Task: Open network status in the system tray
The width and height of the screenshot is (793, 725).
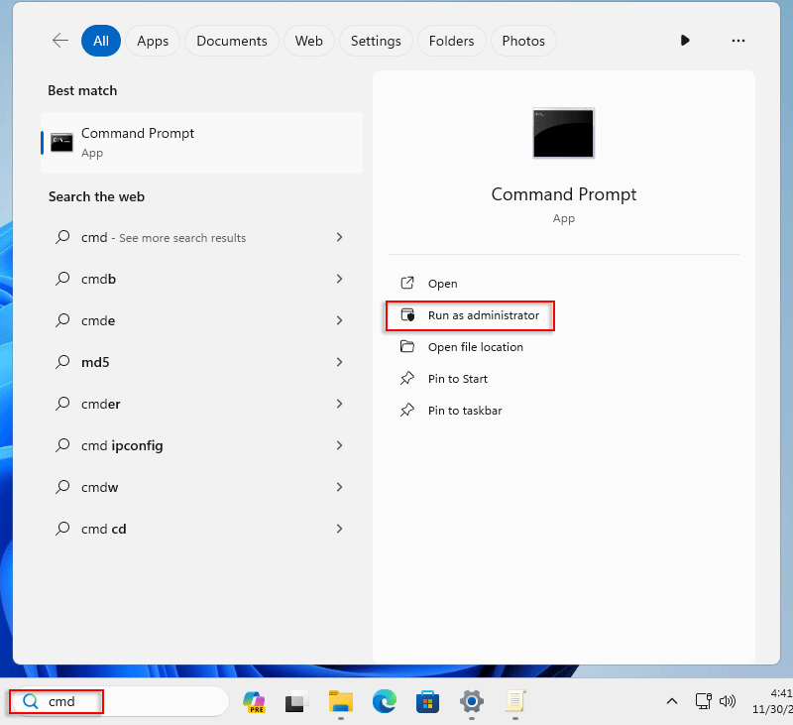Action: click(x=703, y=701)
